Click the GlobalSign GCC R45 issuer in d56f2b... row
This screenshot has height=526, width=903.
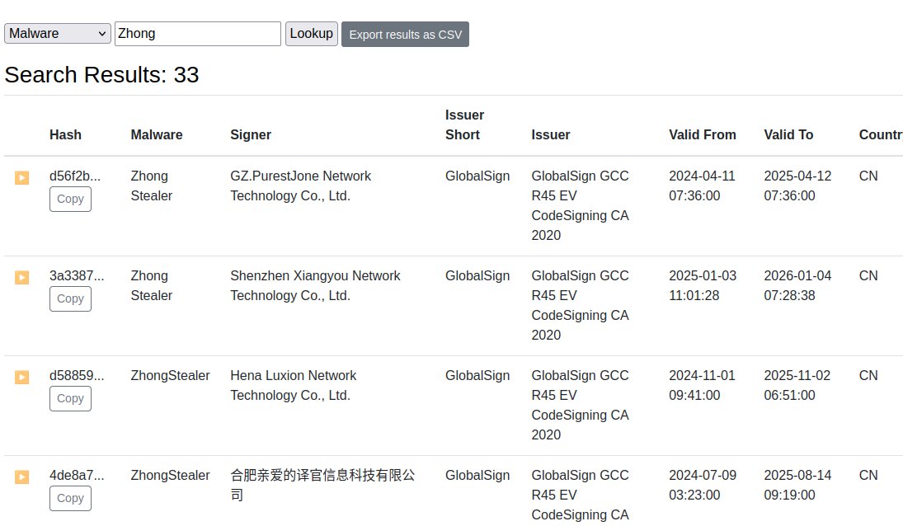coord(580,205)
